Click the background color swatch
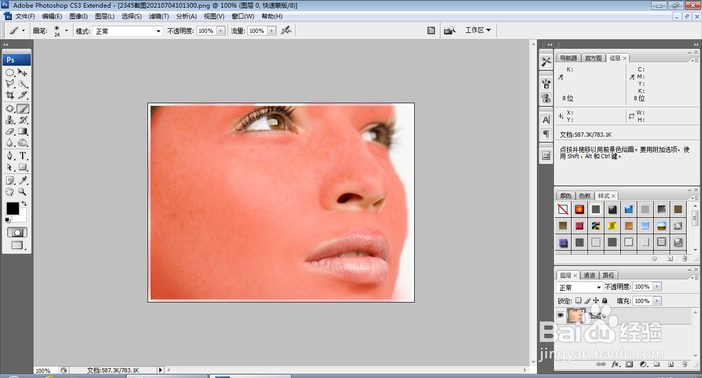This screenshot has height=378, width=702. point(23,218)
